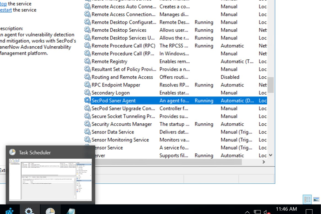Select the Remote Desktop Services name
The height and width of the screenshot is (214, 321).
[x=119, y=30]
